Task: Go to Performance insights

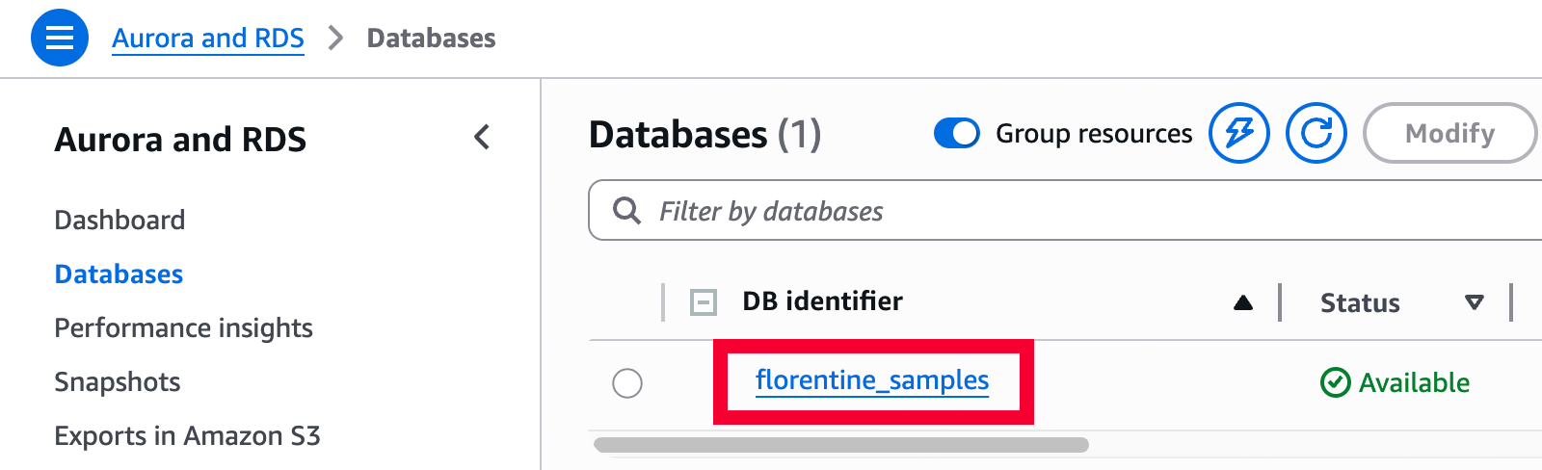Action: (x=183, y=327)
